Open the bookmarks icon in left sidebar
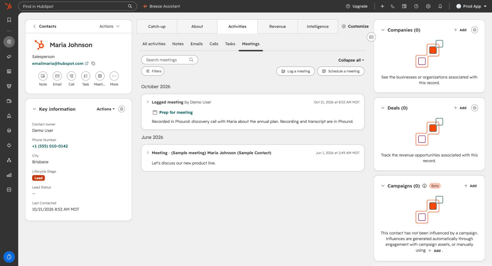The height and width of the screenshot is (266, 492). [x=9, y=20]
